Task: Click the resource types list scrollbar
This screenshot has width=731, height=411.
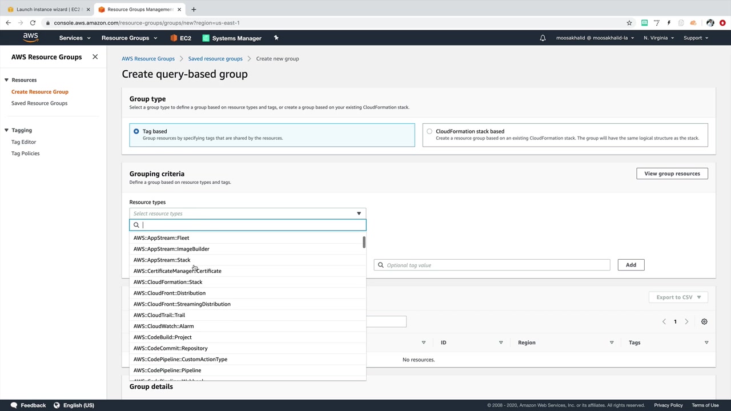Action: tap(364, 242)
